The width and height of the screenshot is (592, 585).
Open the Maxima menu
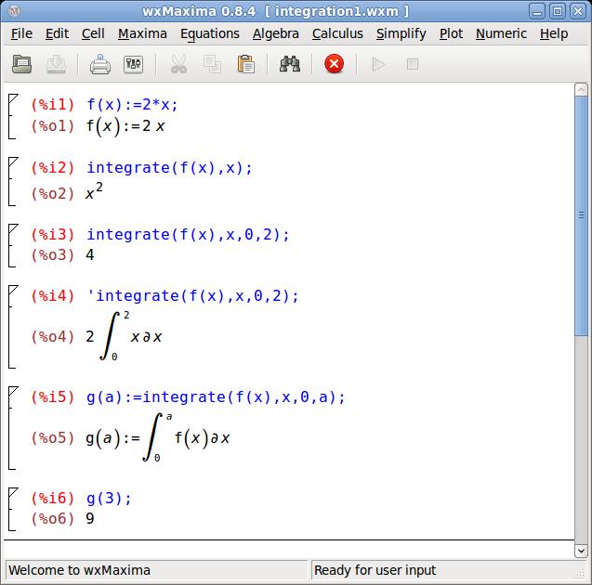point(142,33)
